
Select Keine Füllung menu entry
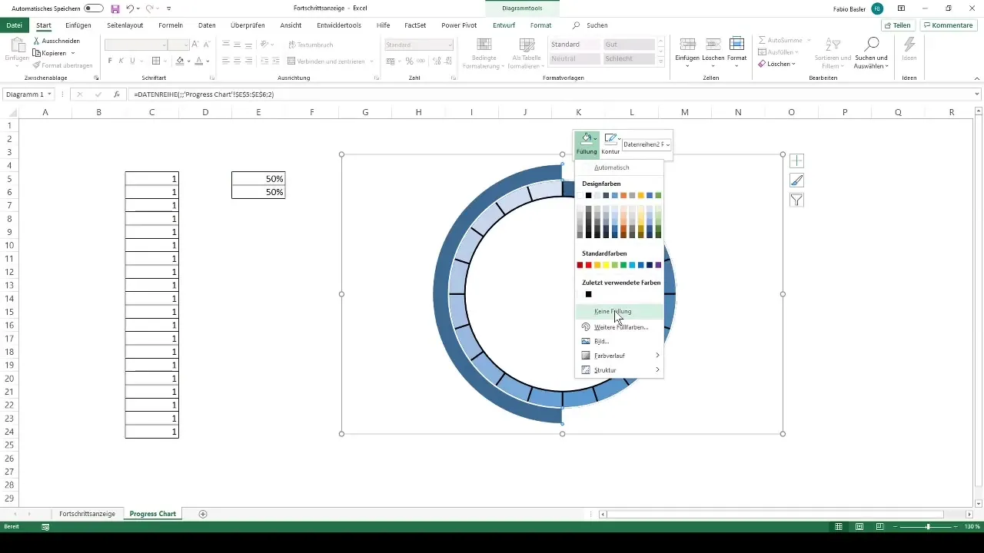(x=619, y=311)
